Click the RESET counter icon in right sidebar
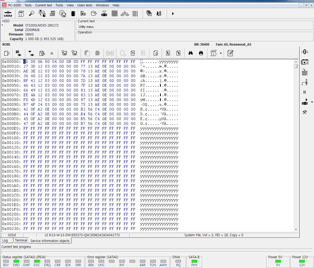 (x=305, y=72)
